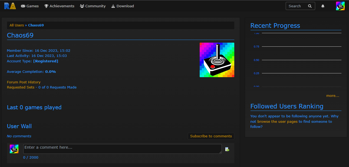Open the Community menu
This screenshot has width=349, height=167.
tap(93, 6)
